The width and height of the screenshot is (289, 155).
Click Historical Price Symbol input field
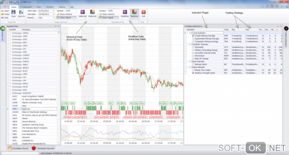click(71, 11)
